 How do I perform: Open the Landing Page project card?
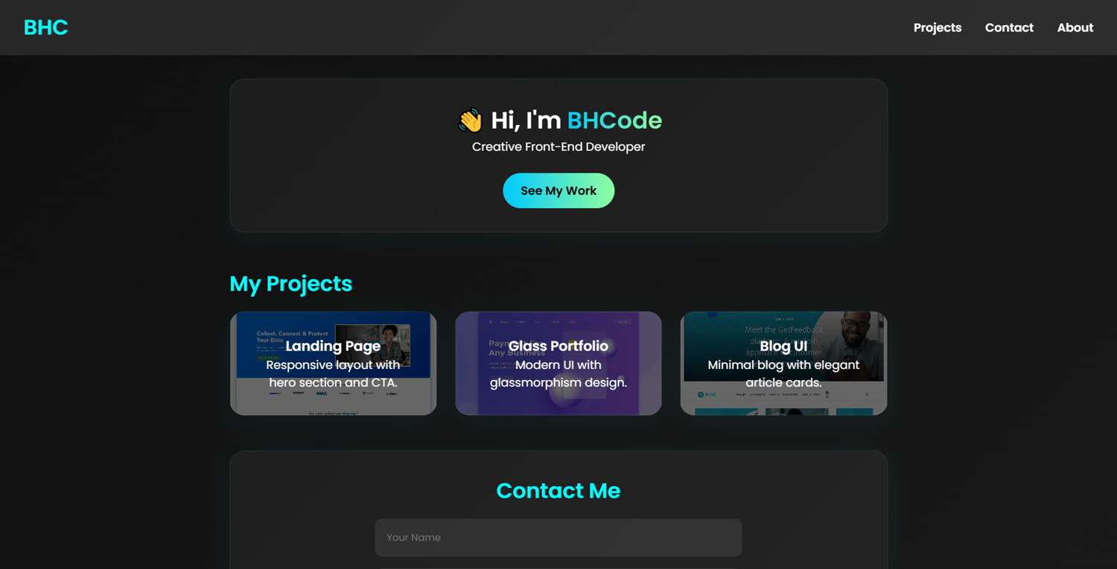[333, 363]
